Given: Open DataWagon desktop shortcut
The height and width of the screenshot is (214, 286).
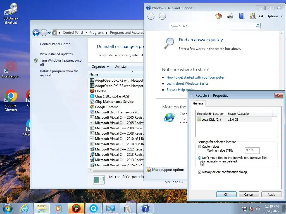Looking at the screenshot, I should [11, 70].
